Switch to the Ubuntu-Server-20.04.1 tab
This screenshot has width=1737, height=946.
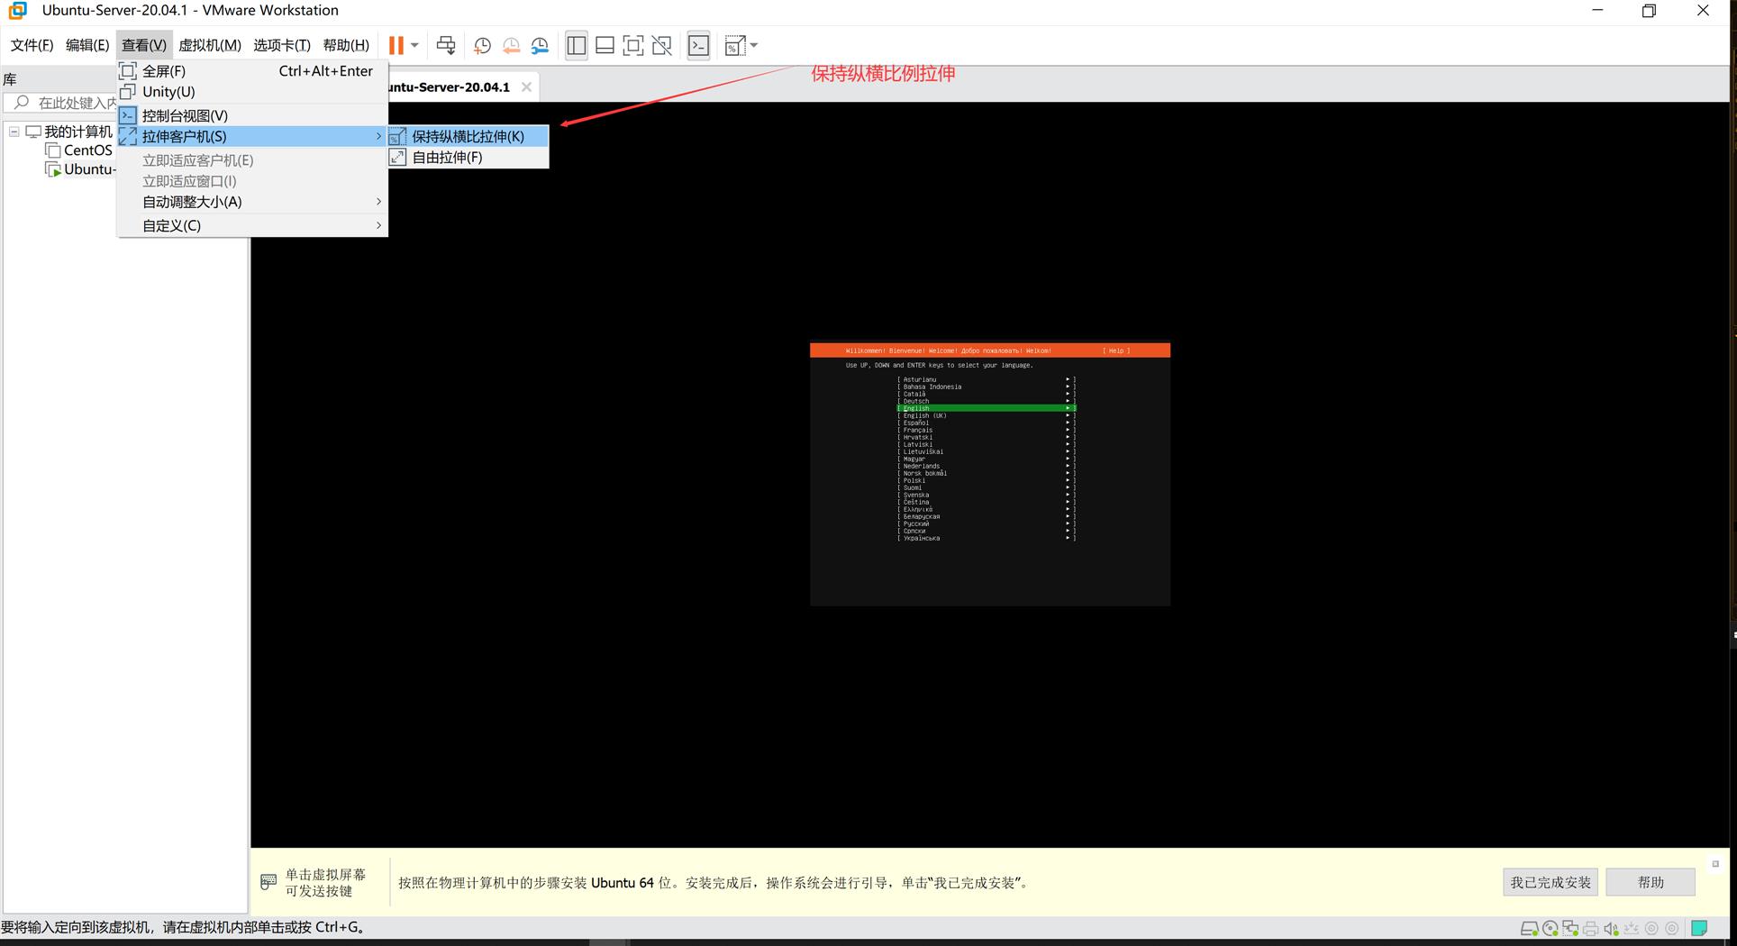click(x=449, y=86)
